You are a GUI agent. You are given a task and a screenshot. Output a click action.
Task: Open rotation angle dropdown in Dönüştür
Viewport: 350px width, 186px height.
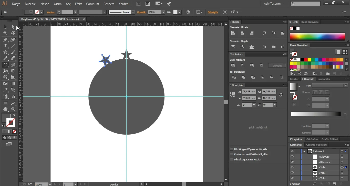coord(254,105)
